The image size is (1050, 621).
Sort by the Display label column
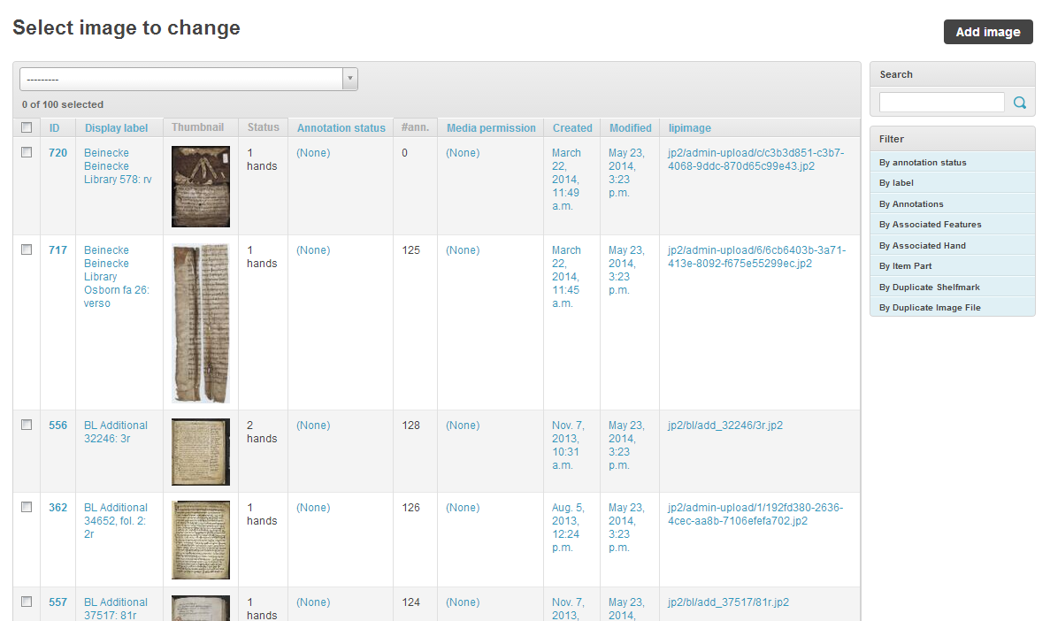pyautogui.click(x=117, y=128)
